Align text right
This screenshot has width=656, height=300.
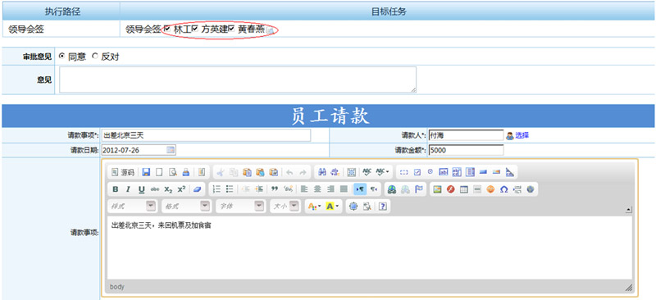click(x=331, y=189)
